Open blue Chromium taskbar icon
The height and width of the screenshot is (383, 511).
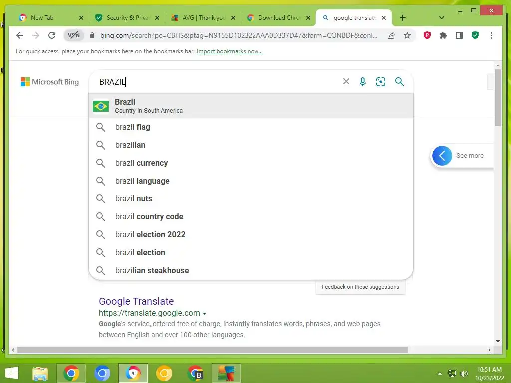click(x=102, y=373)
